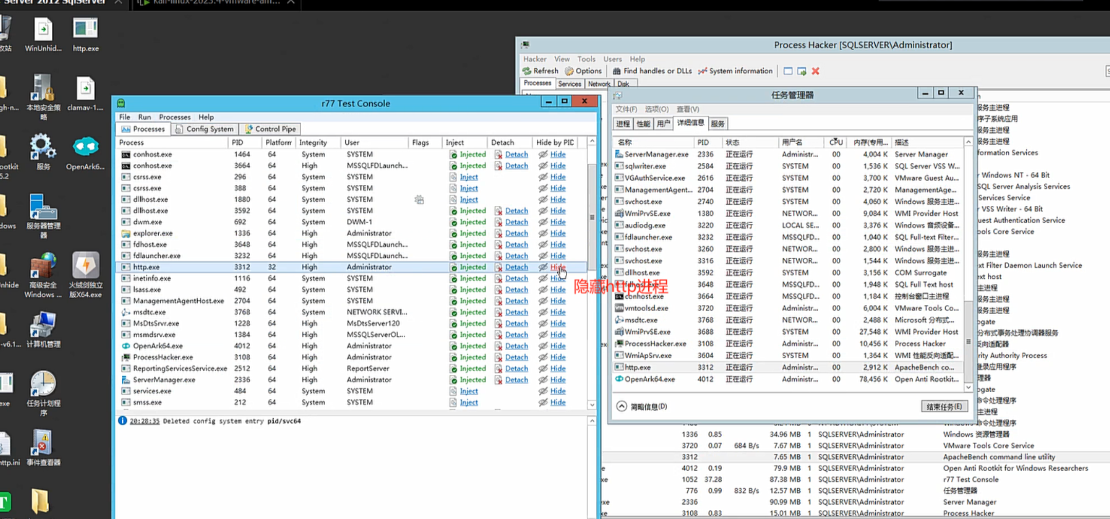The height and width of the screenshot is (519, 1110).
Task: Open the 计算机管理 desktop icon
Action: click(x=43, y=329)
